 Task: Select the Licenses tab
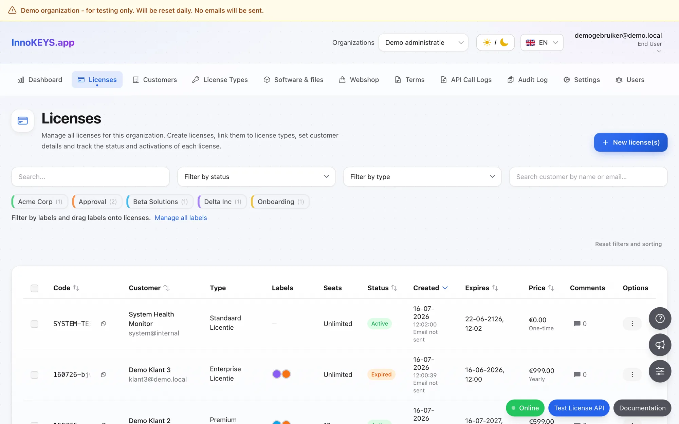point(97,80)
